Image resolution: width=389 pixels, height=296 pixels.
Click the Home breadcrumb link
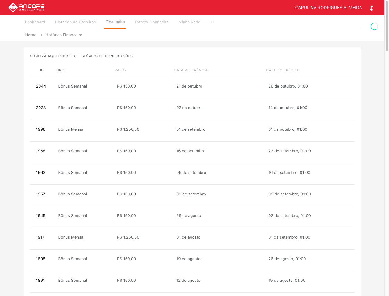coord(31,35)
